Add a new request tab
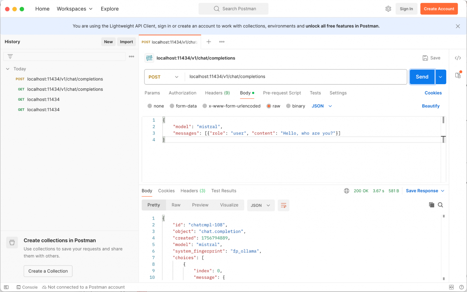The height and width of the screenshot is (292, 467). pos(209,42)
